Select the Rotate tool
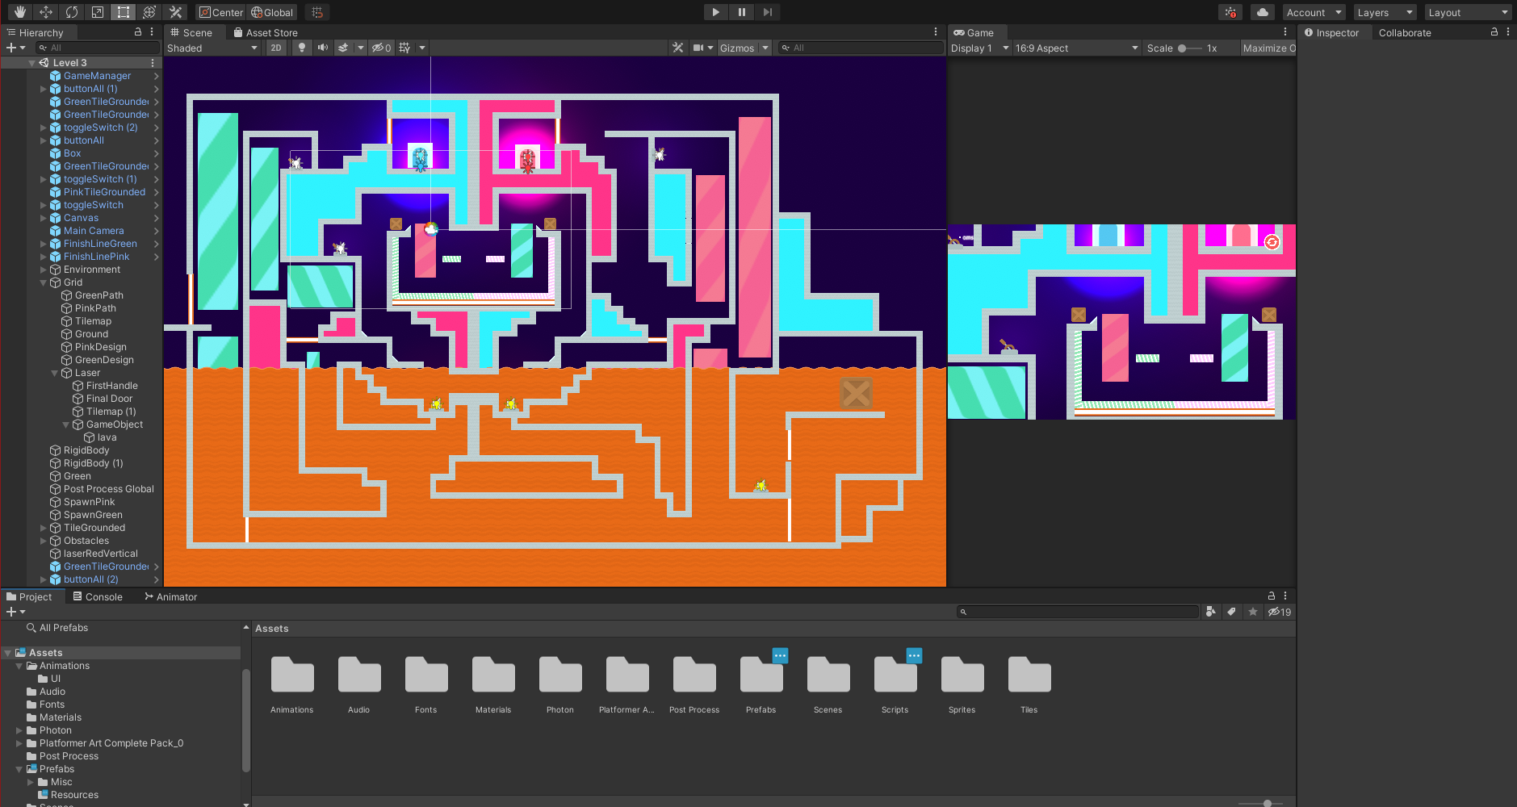This screenshot has width=1517, height=807. point(72,12)
